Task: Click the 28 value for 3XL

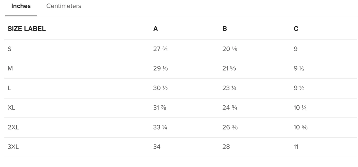Action: click(x=226, y=147)
